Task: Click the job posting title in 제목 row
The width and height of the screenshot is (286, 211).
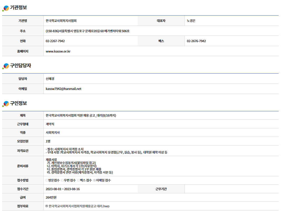Action: (81, 116)
